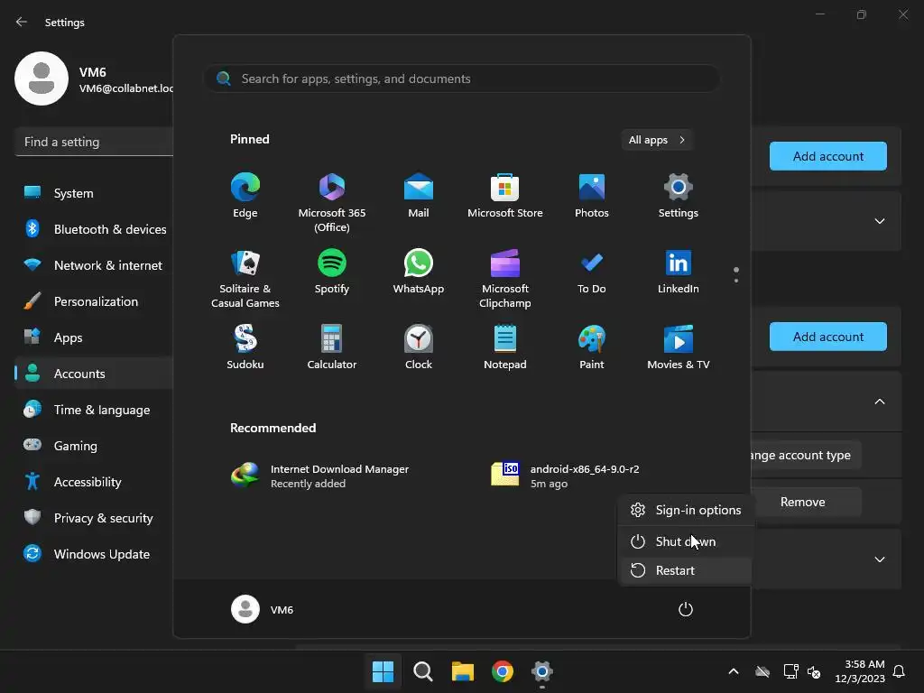Viewport: 924px width, 693px height.
Task: Launch Notepad from pinned apps
Action: point(505,347)
